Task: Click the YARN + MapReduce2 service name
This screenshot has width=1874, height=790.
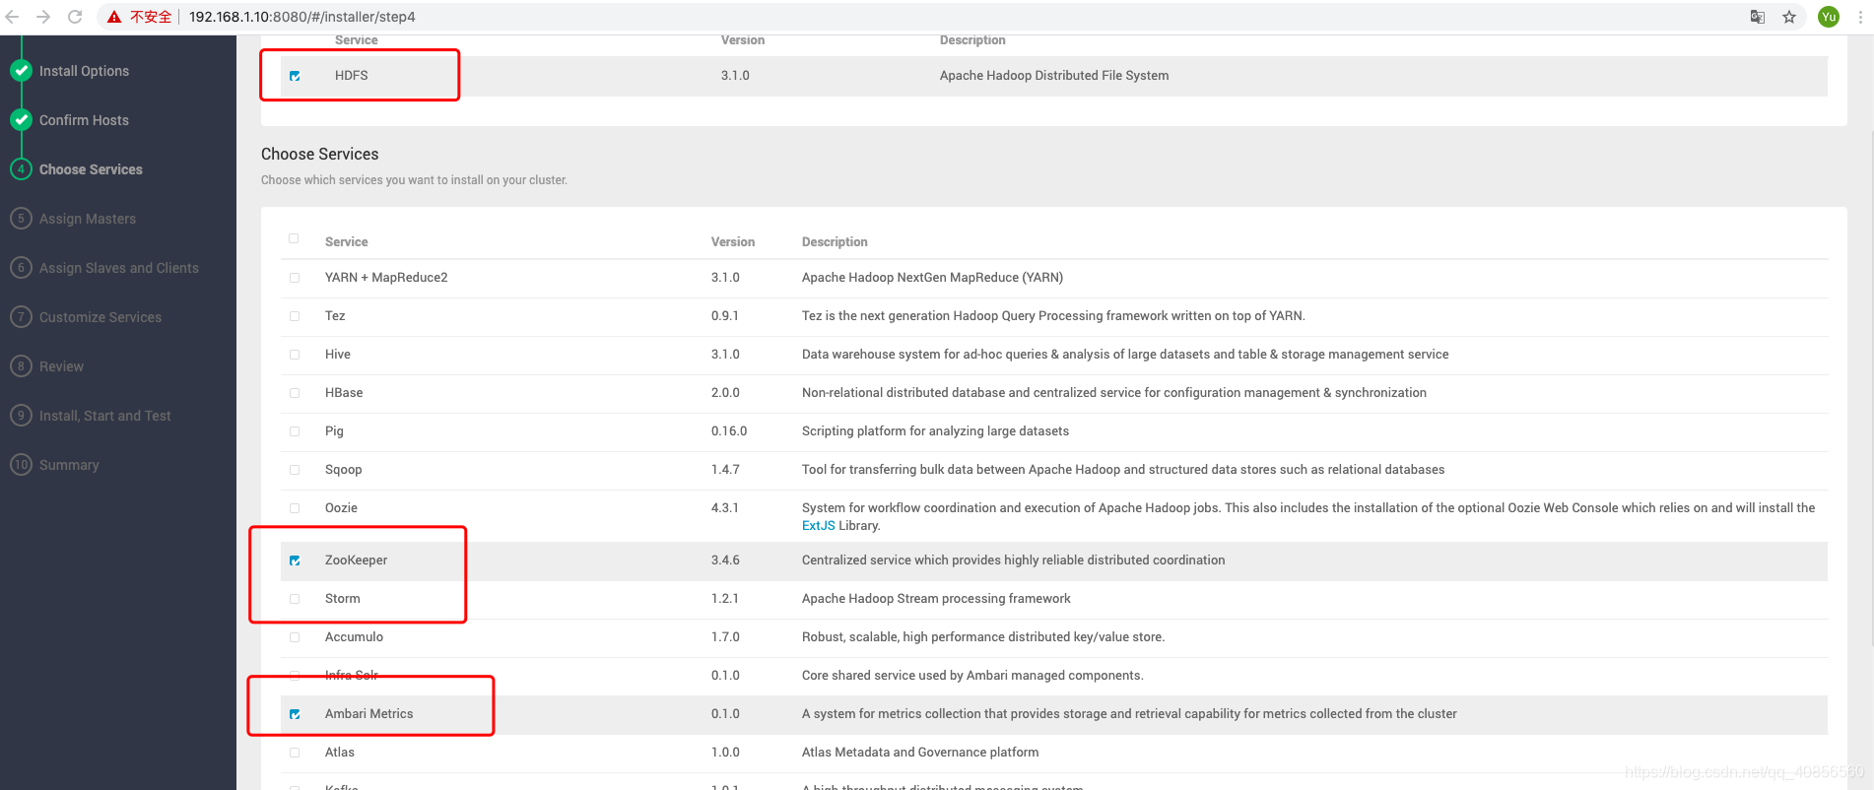Action: pos(386,278)
